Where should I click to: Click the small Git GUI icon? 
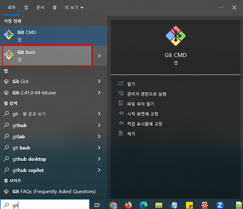click(x=6, y=81)
